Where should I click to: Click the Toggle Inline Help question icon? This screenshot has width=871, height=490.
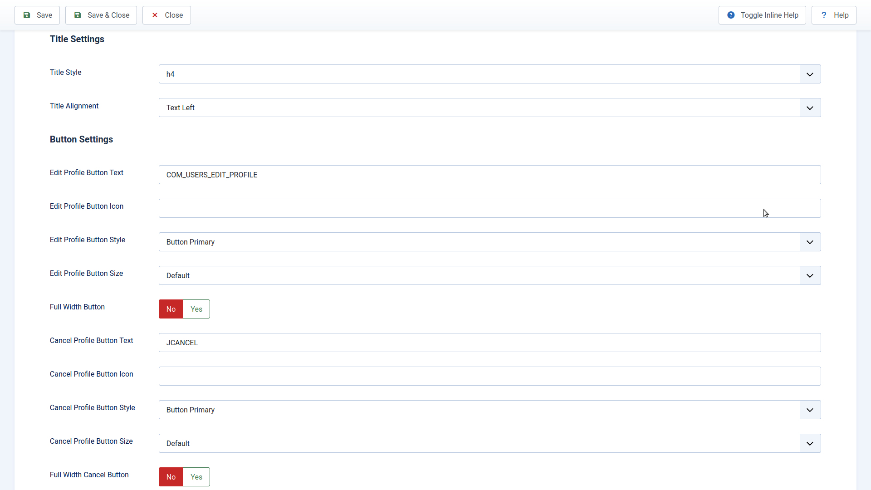pos(731,15)
